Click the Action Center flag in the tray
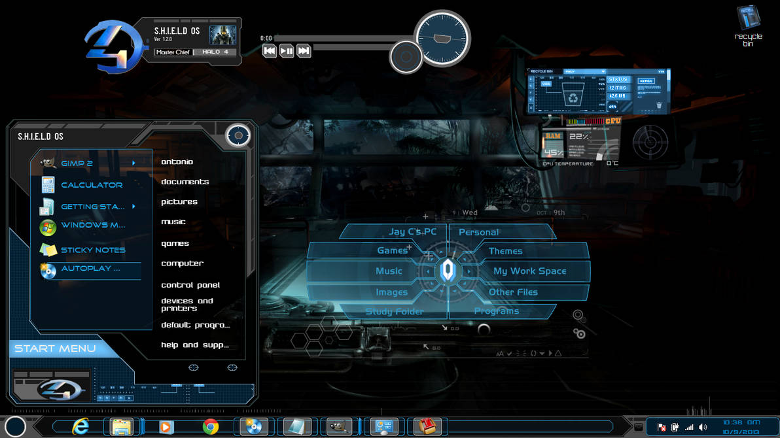The width and height of the screenshot is (780, 438). pyautogui.click(x=661, y=428)
